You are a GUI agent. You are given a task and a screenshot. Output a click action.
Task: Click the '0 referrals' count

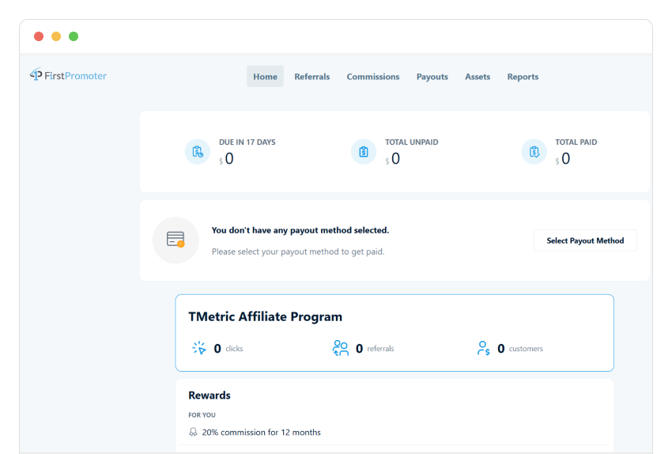(375, 349)
